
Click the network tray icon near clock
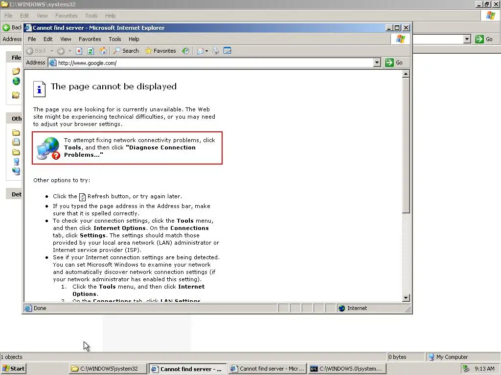[x=466, y=369]
